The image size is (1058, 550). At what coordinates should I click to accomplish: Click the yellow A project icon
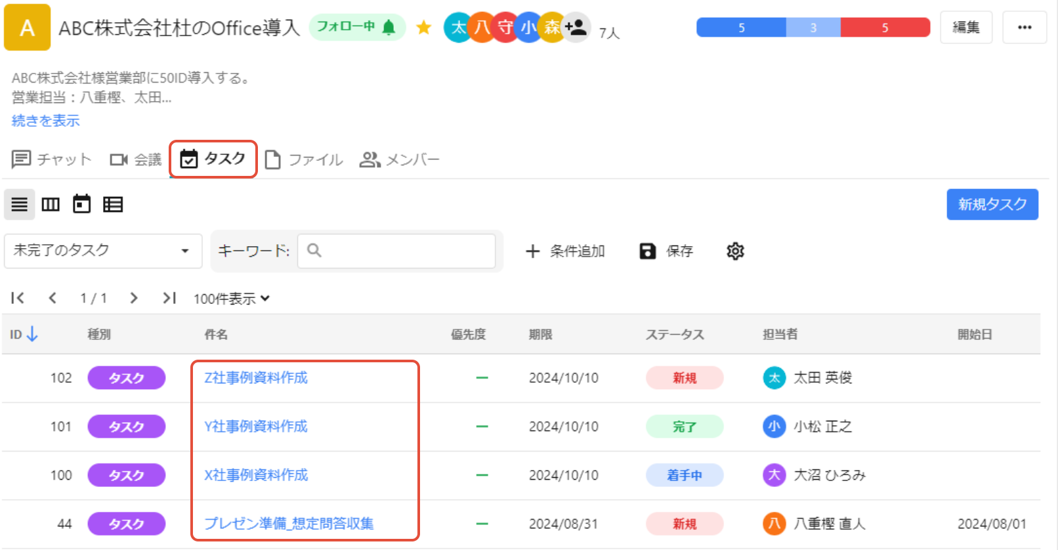pyautogui.click(x=27, y=28)
